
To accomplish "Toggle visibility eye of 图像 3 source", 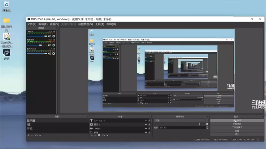I will pyautogui.click(x=146, y=124).
